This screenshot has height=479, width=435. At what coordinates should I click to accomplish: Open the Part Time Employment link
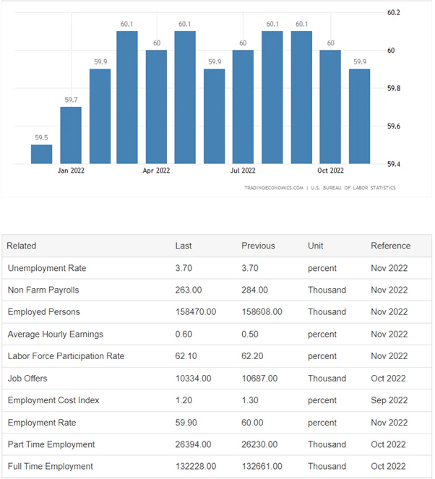(x=51, y=444)
